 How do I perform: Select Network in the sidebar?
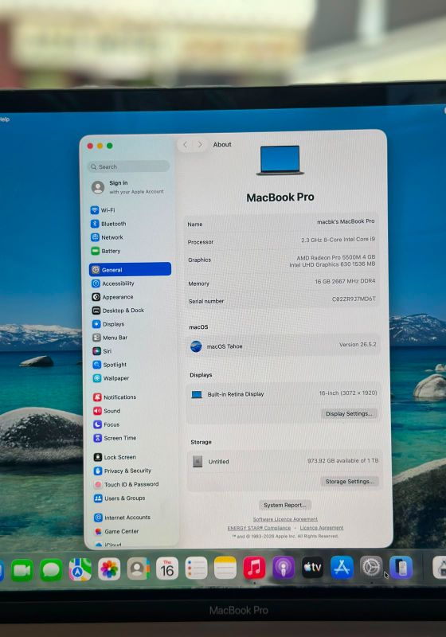point(108,237)
